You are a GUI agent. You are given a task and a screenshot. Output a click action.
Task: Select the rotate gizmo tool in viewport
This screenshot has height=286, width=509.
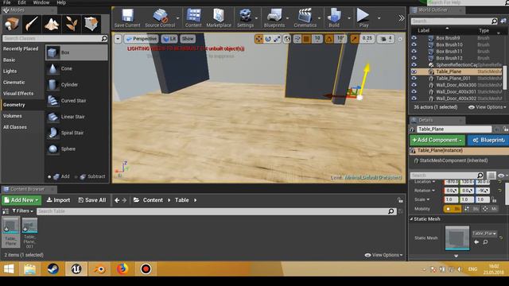[268, 39]
